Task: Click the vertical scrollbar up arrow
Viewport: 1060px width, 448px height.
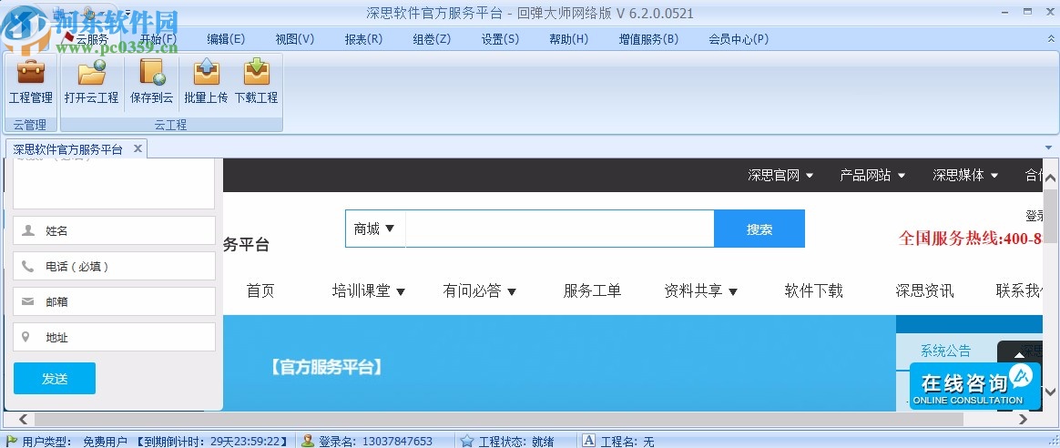Action: (1051, 178)
